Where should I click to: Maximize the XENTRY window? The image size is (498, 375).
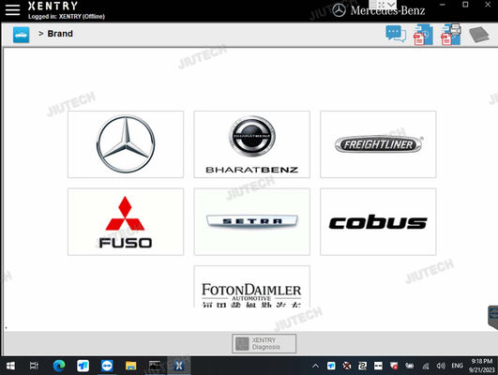[x=465, y=5]
